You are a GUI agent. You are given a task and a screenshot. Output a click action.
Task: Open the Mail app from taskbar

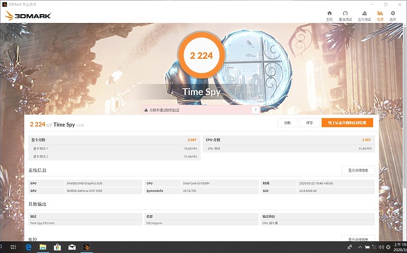click(x=72, y=247)
